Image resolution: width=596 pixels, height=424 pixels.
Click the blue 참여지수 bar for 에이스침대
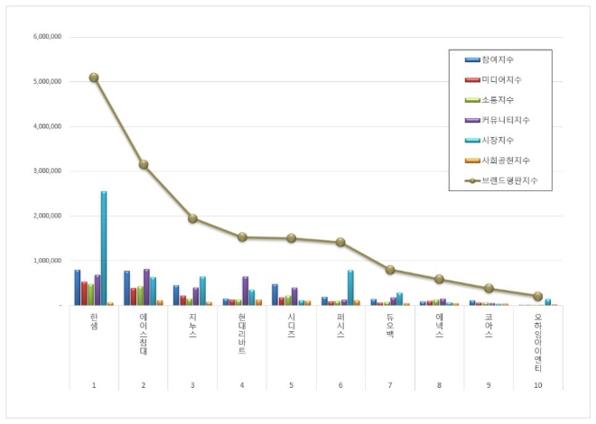click(x=127, y=288)
